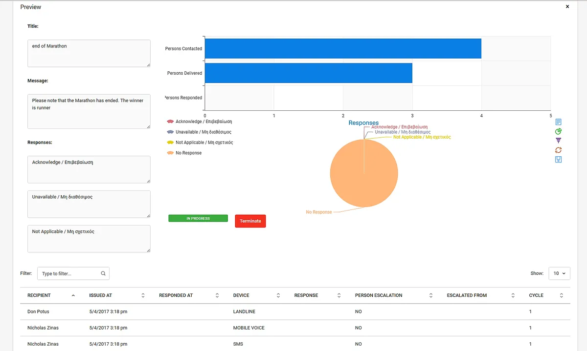Open the Show rows count dropdown
Image resolution: width=587 pixels, height=351 pixels.
coord(559,273)
